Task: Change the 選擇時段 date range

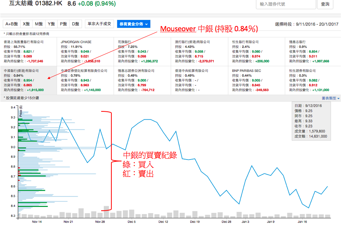Action: [307, 24]
